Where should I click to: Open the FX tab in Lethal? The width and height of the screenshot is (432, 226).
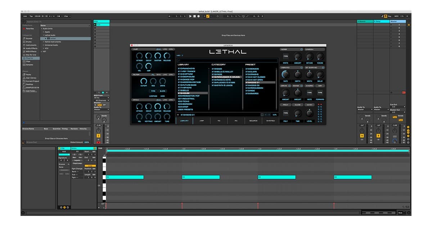point(236,121)
